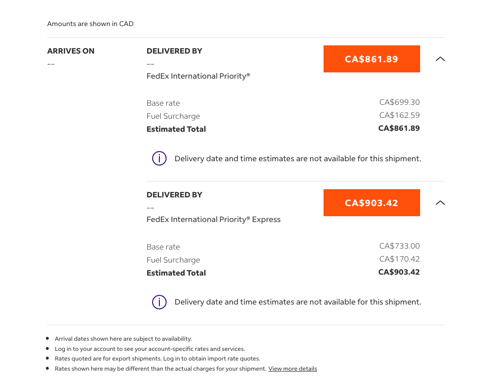
Task: Click info icon under the CA$903.42 estimate
Action: point(159,302)
